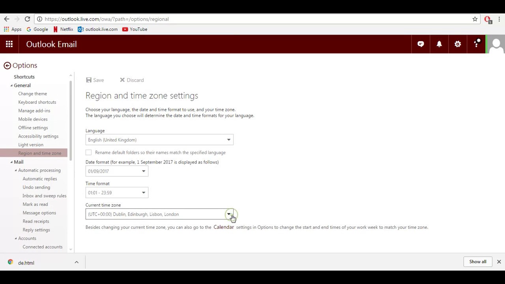505x284 pixels.
Task: Open Connected accounts option
Action: tap(42, 247)
